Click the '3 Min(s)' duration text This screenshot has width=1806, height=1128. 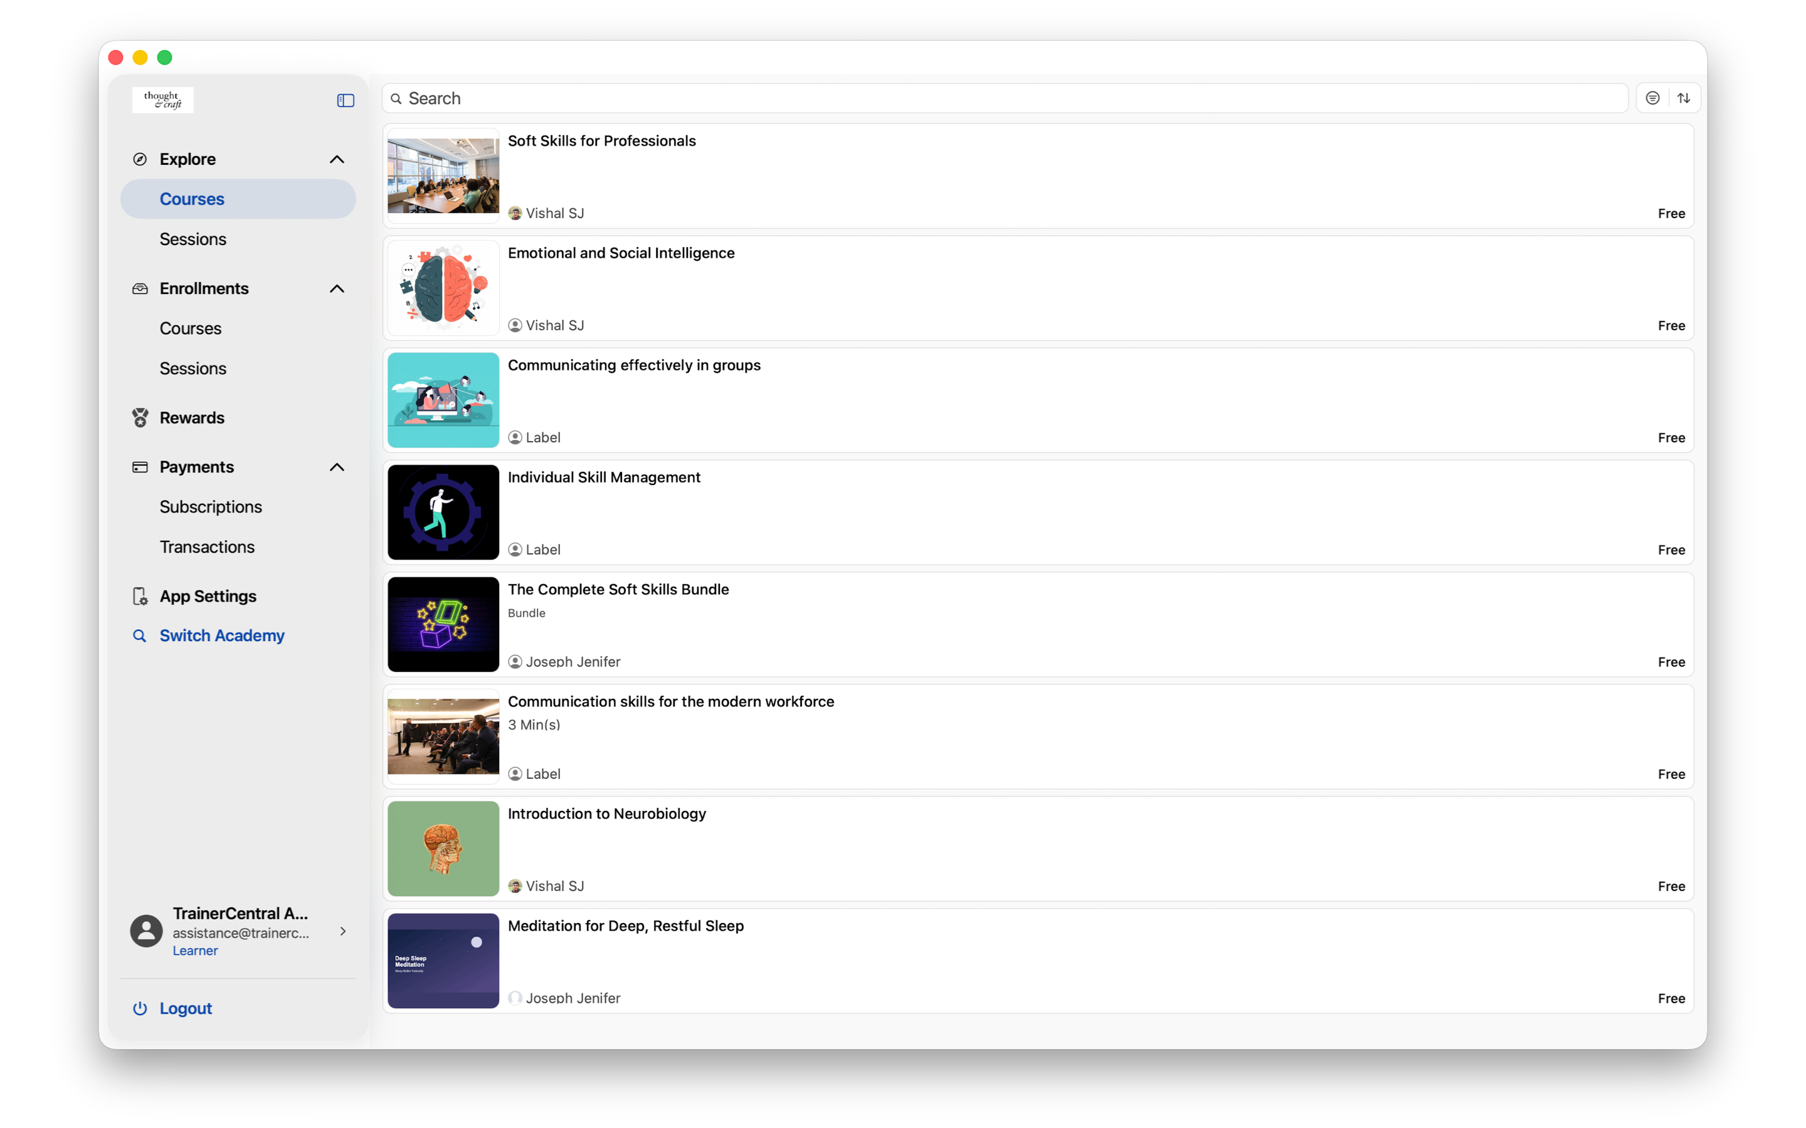point(534,725)
